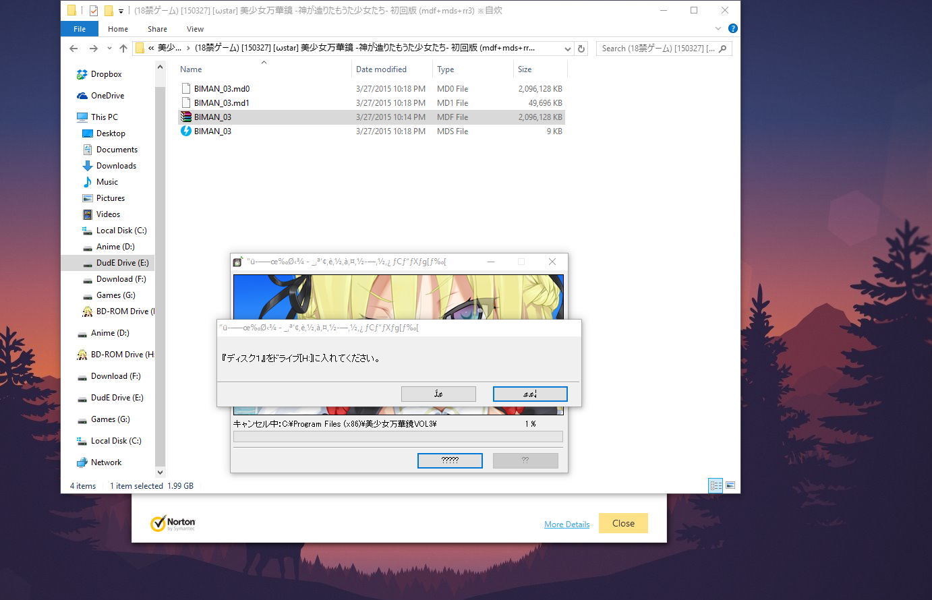The image size is (932, 600).
Task: Navigate back to previous folder
Action: click(x=74, y=49)
